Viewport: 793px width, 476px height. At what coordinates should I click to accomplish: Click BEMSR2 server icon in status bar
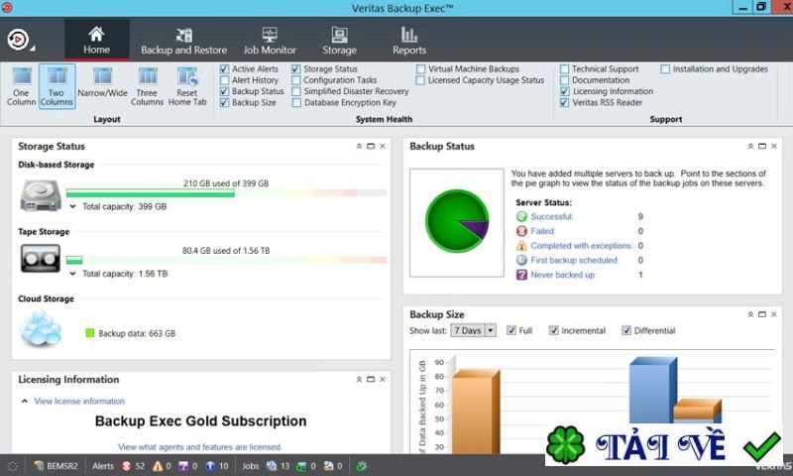39,466
